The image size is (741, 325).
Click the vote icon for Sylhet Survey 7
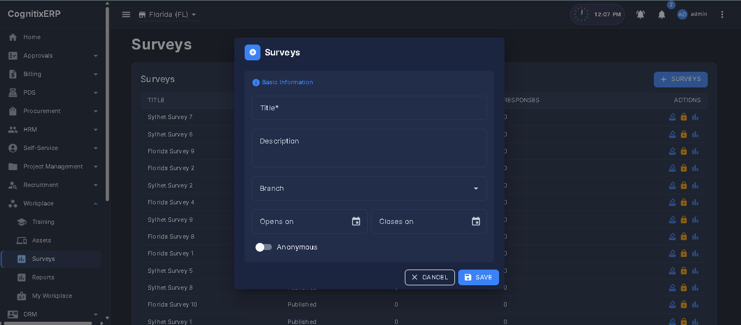[x=673, y=117]
